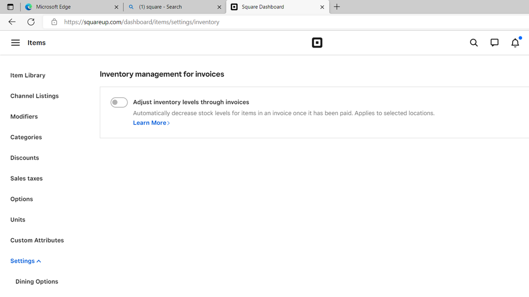Open the hamburger navigation menu

[15, 43]
